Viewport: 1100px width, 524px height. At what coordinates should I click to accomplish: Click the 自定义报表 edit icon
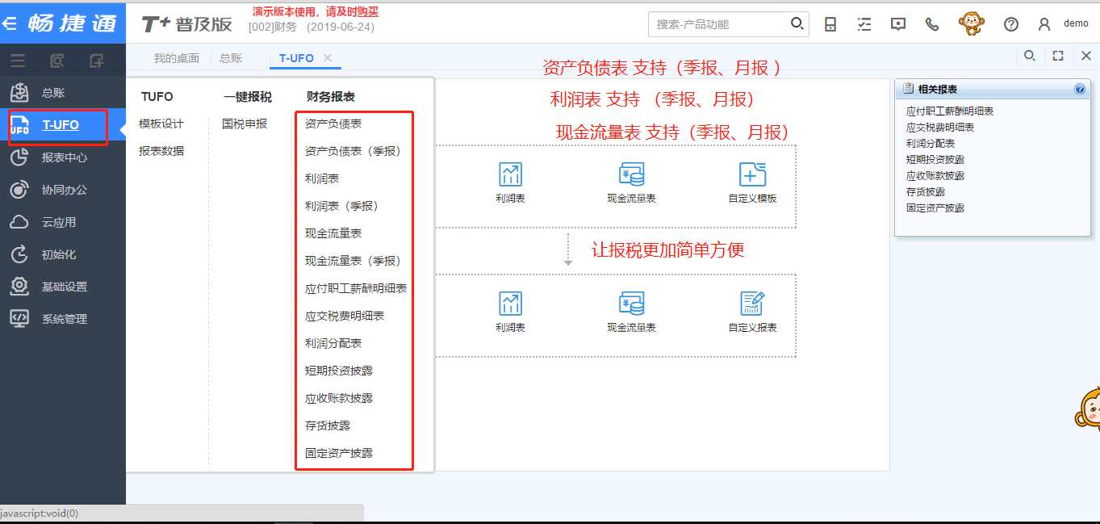[752, 304]
